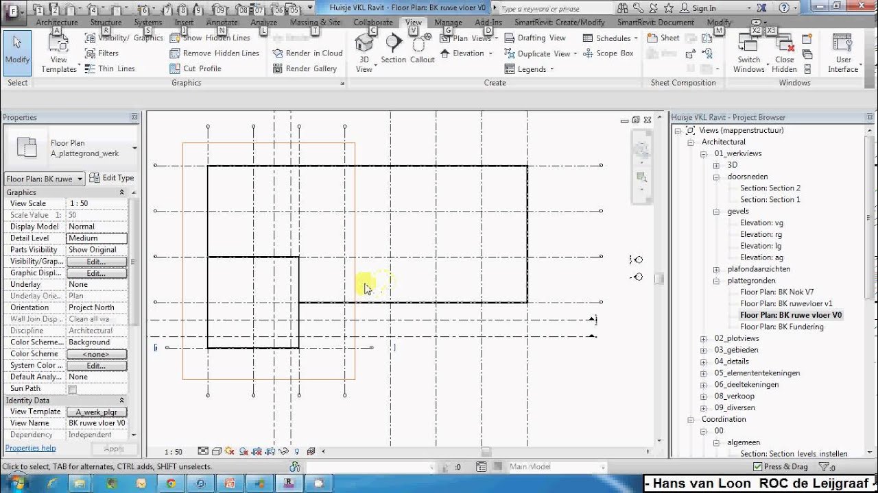Create a 3D View
Screen dimensions: 878x493
[364, 53]
